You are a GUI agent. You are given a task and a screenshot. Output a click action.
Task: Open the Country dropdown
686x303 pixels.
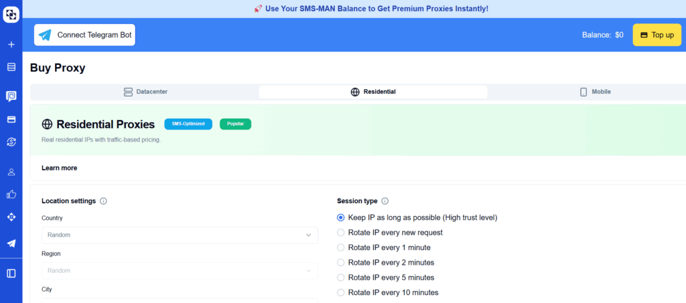tap(180, 235)
